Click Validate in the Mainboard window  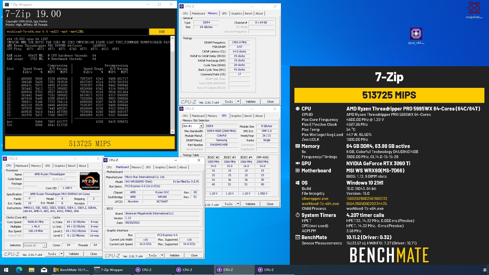tap(174, 255)
